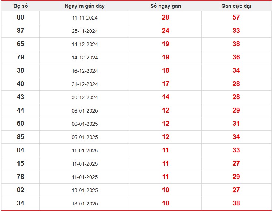Select number 34 in the last row
The width and height of the screenshot is (273, 211).
[20, 203]
